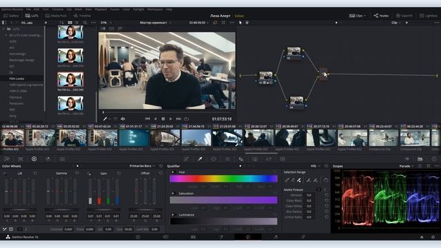Toggle the LUTs panel button

(x=32, y=16)
